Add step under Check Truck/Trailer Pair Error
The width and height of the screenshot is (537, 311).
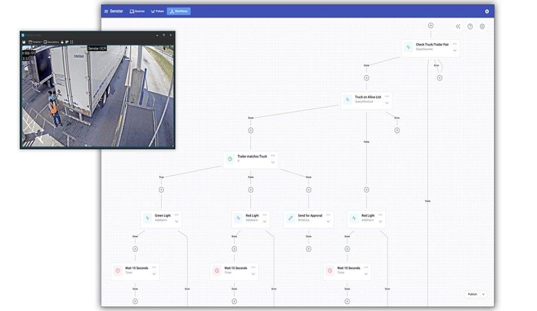pos(440,78)
